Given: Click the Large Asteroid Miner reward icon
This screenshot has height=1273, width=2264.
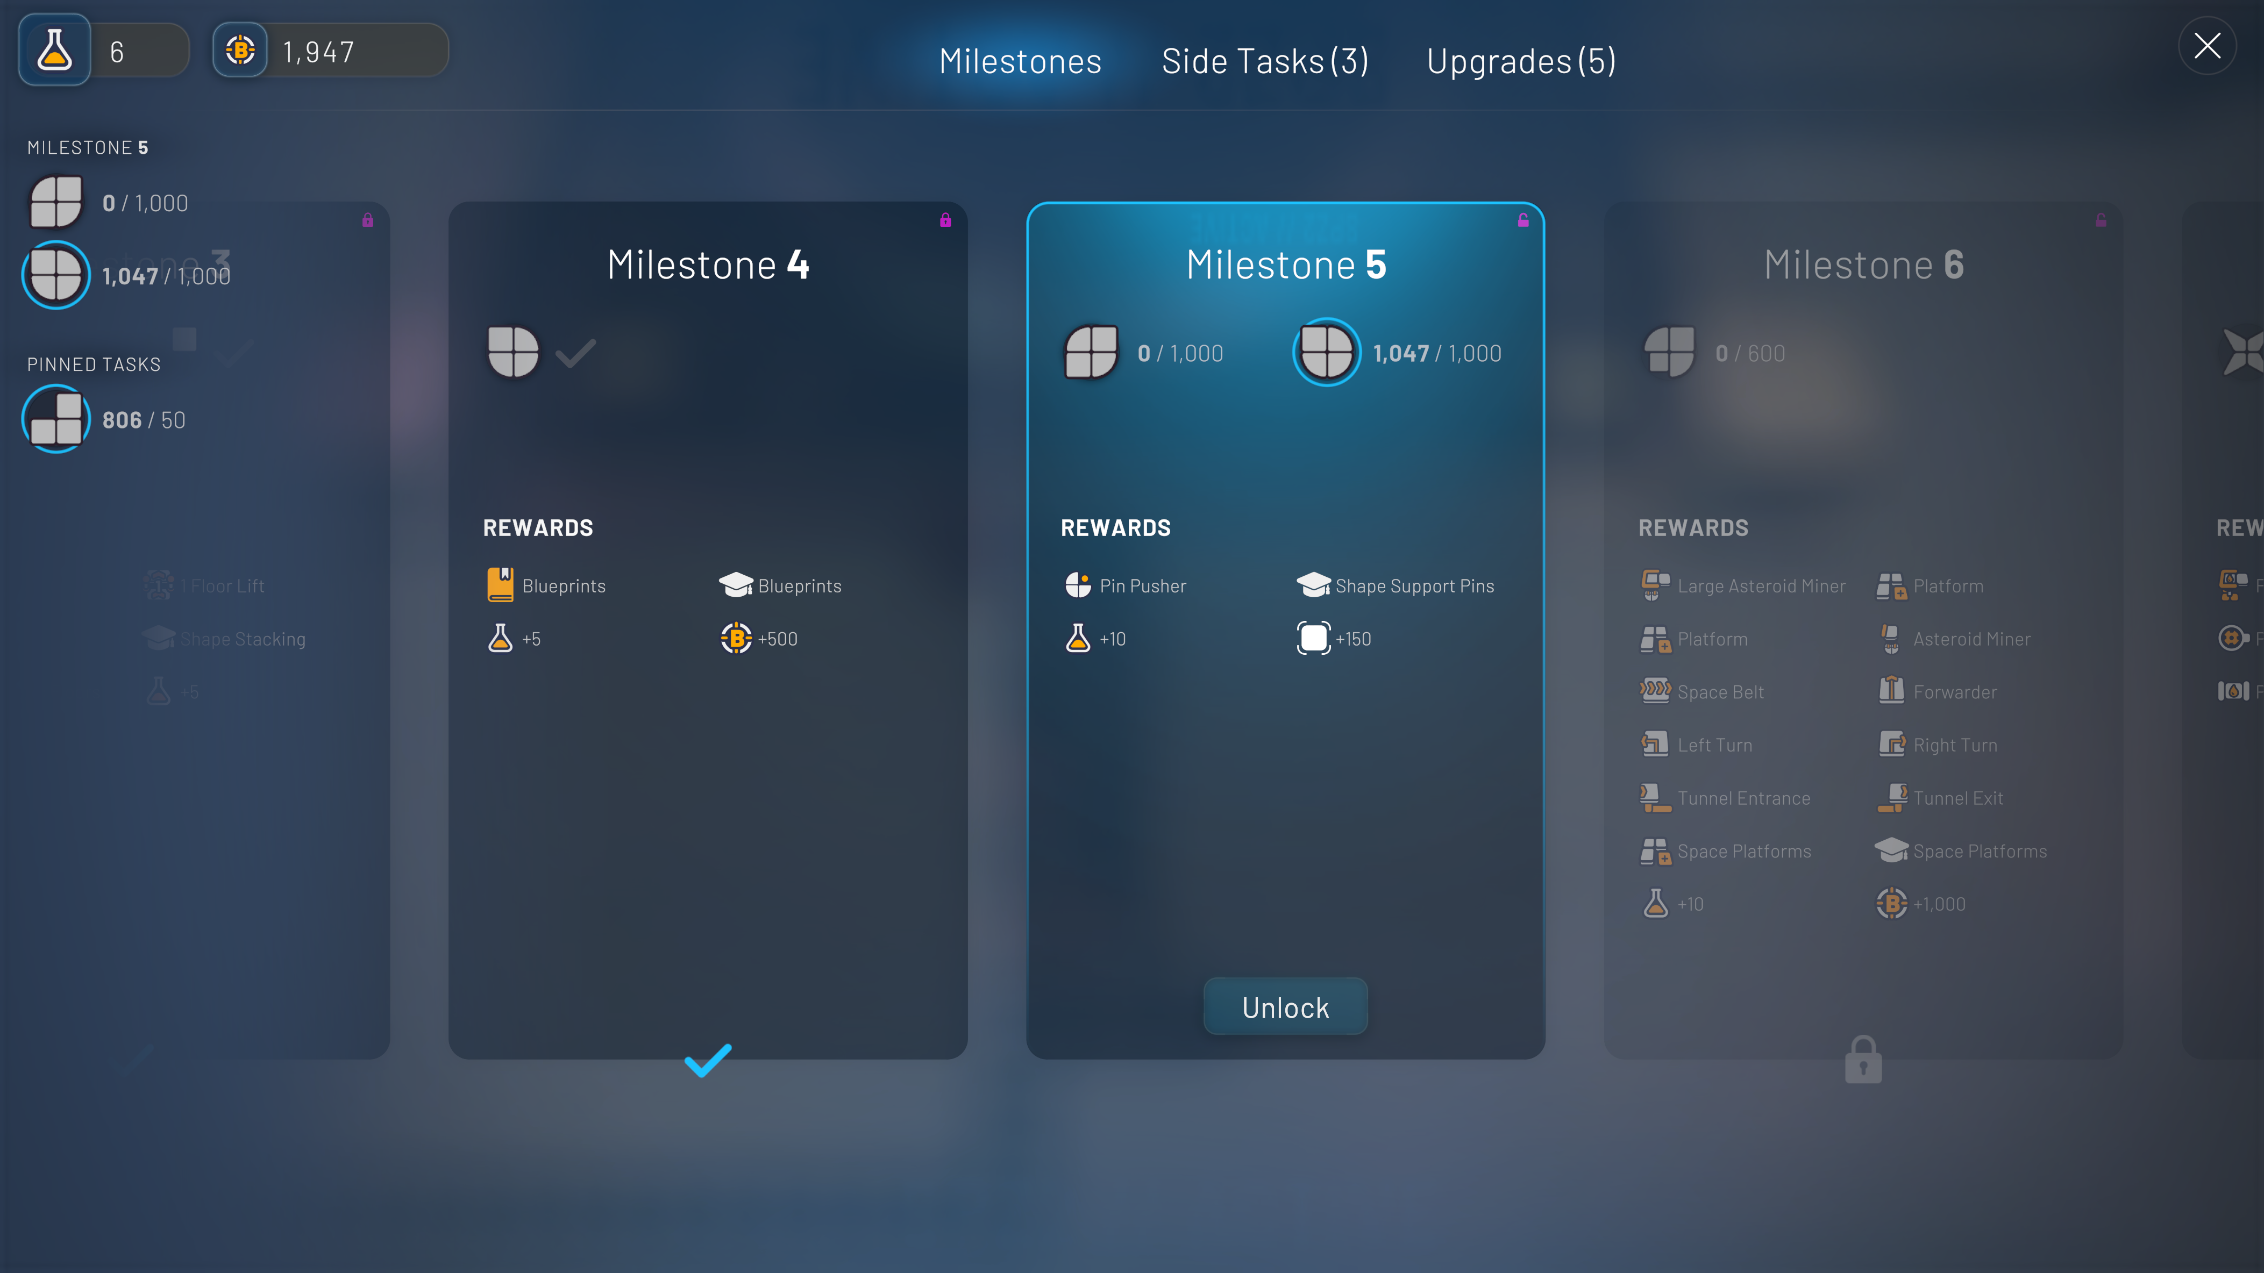Looking at the screenshot, I should click(1655, 585).
